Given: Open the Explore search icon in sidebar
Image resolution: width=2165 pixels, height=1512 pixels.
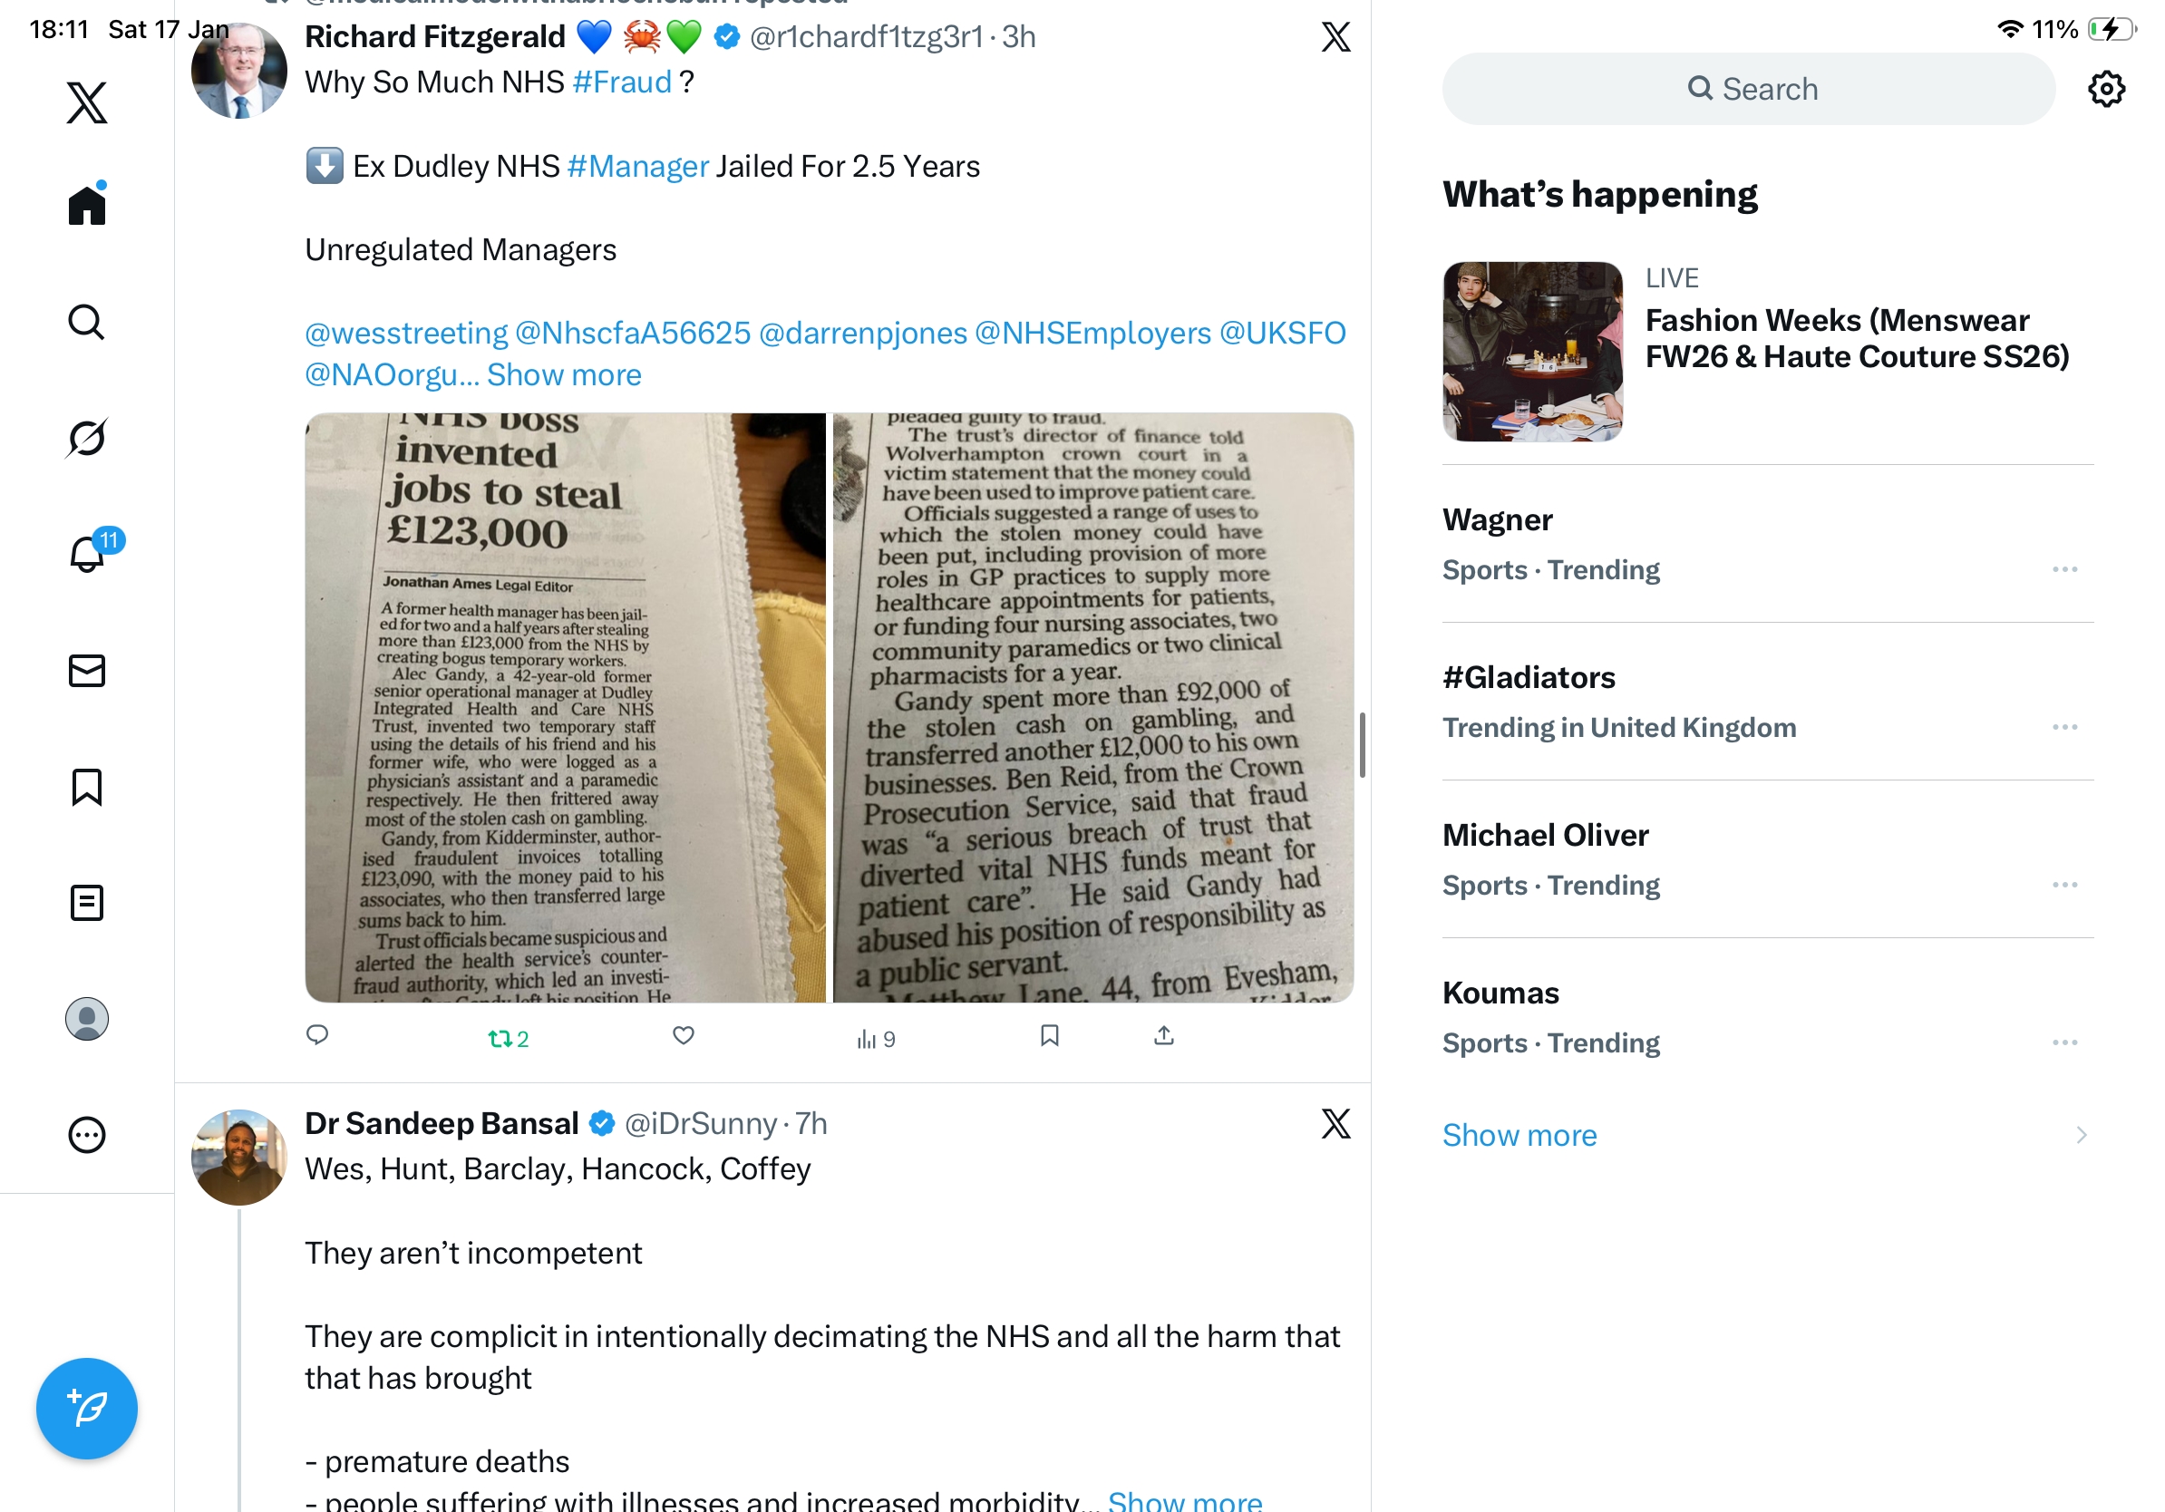Looking at the screenshot, I should point(87,322).
